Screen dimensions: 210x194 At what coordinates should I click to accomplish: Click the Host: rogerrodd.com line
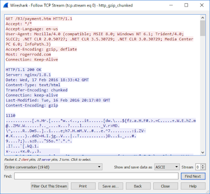tap(28, 54)
